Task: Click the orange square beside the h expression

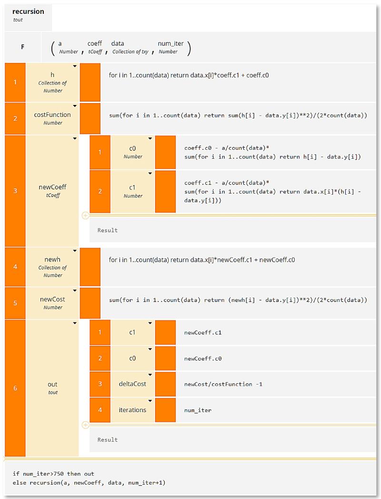Action: pos(90,82)
